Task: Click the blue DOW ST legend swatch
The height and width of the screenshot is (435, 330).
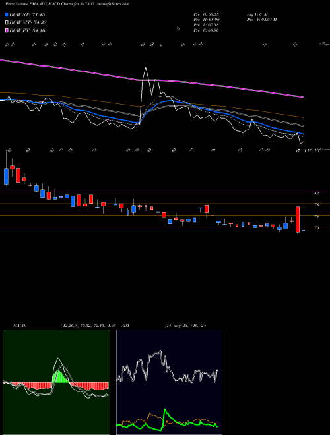Action: tap(7, 15)
